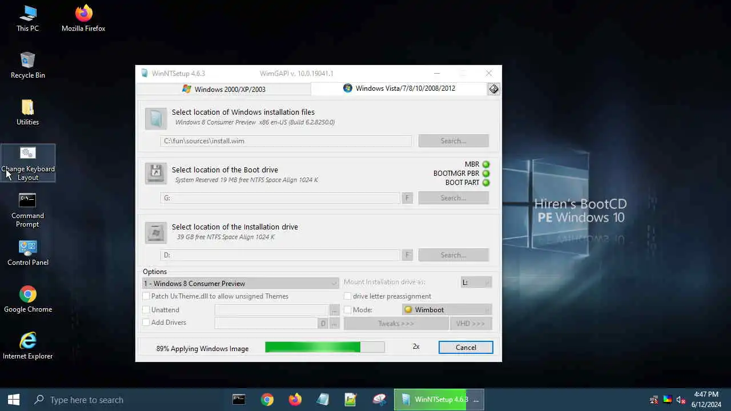Click the network status tray icon
Viewport: 731px width, 411px height.
pyautogui.click(x=654, y=400)
